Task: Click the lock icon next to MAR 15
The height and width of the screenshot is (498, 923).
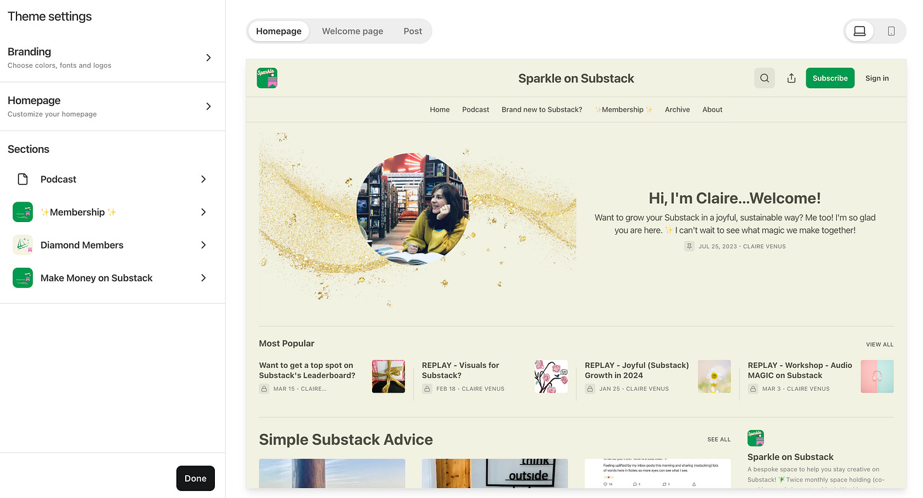Action: (264, 388)
